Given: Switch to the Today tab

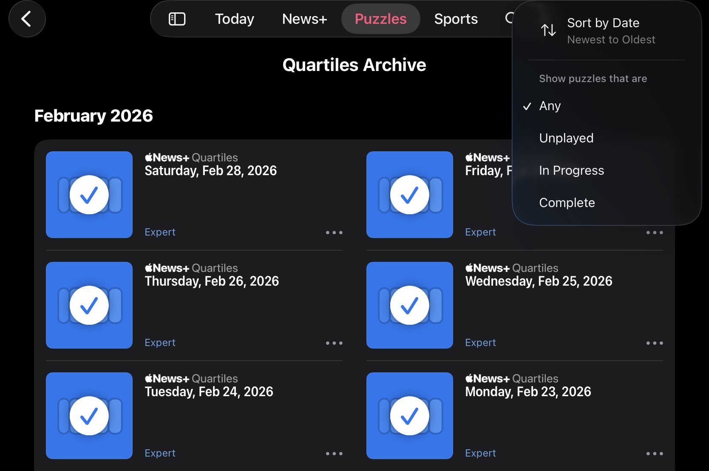Looking at the screenshot, I should (x=235, y=19).
